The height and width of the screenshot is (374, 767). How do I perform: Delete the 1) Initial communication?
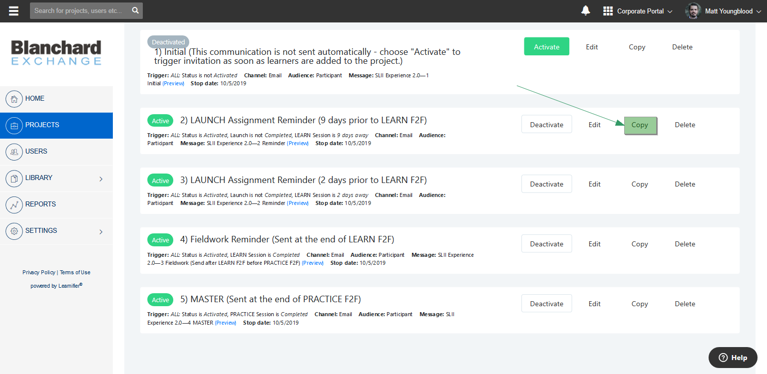pos(682,47)
